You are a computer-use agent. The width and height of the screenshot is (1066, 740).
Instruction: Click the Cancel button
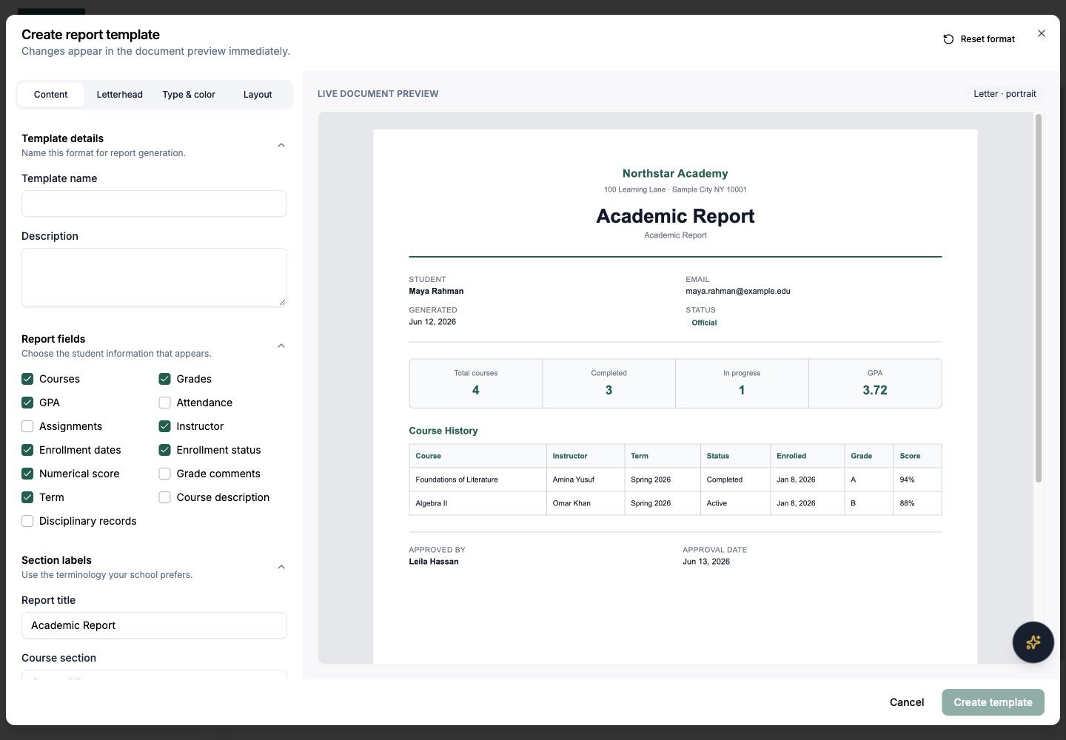click(x=907, y=702)
